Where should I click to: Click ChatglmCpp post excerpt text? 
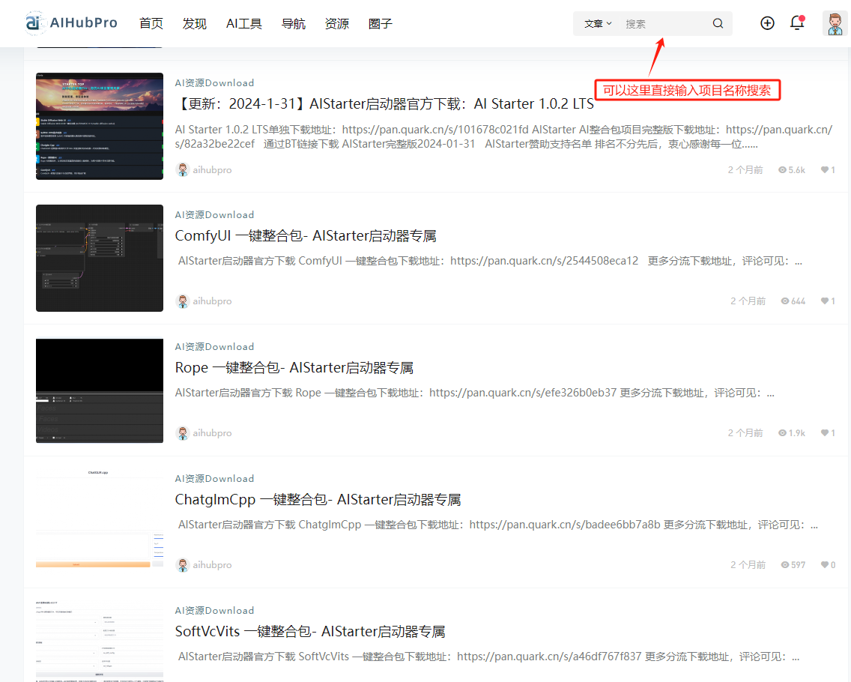pyautogui.click(x=497, y=525)
